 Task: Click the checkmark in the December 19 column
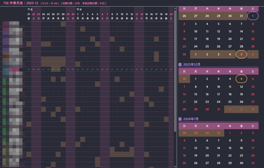(166, 69)
